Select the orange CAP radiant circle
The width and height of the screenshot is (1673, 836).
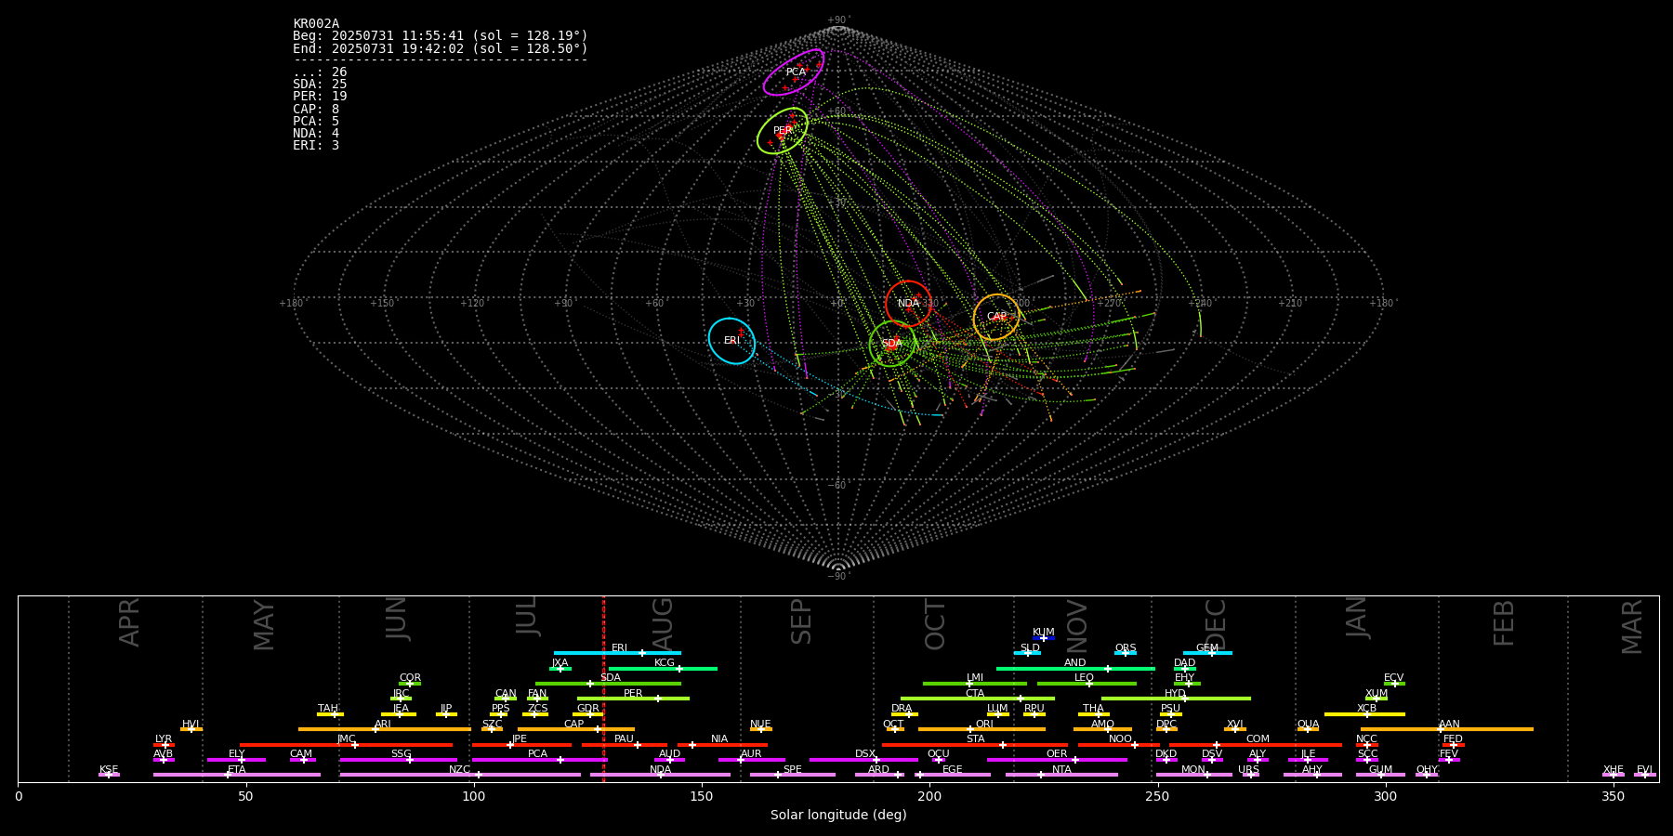coord(996,317)
